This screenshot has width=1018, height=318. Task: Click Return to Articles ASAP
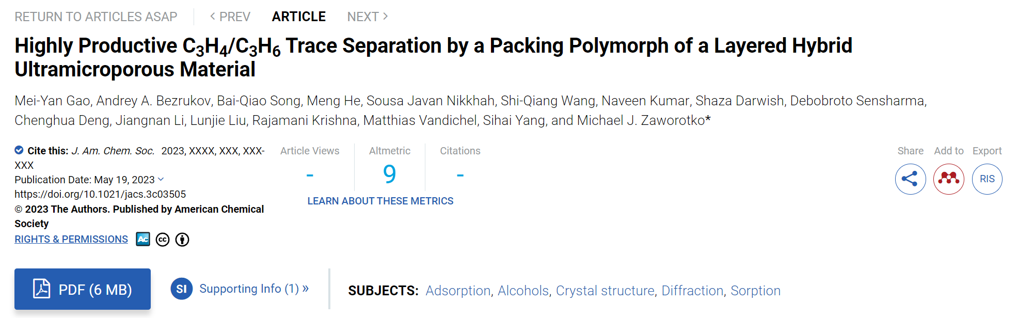click(96, 17)
